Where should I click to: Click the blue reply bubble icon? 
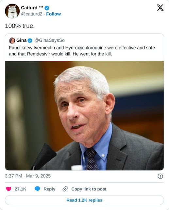tap(37, 189)
